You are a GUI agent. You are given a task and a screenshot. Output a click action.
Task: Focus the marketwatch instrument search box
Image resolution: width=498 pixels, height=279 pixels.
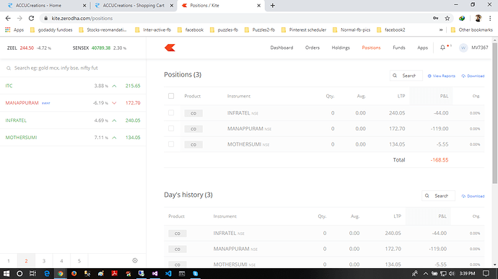pos(73,68)
